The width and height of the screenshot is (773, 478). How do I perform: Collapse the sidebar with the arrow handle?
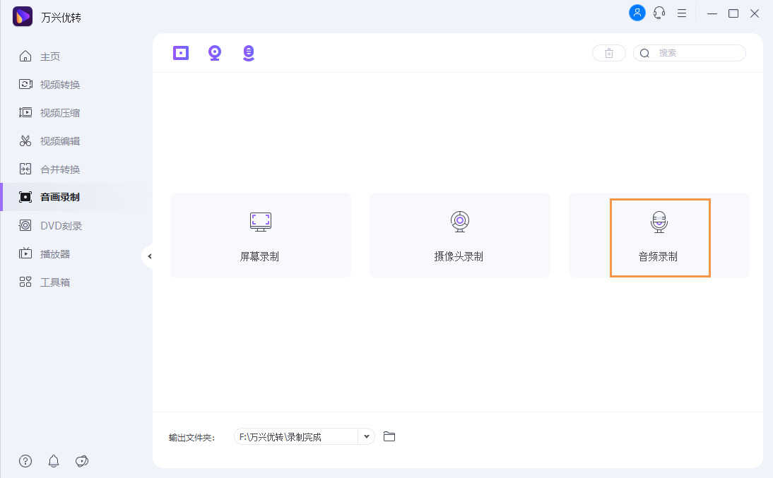(x=148, y=256)
